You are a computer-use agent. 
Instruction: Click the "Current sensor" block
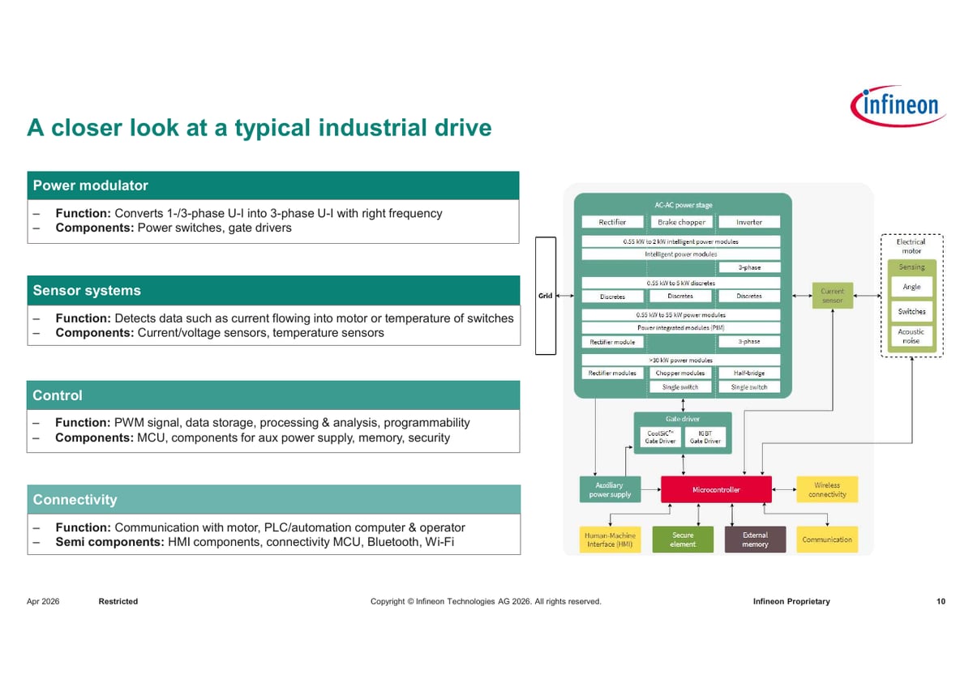(833, 296)
